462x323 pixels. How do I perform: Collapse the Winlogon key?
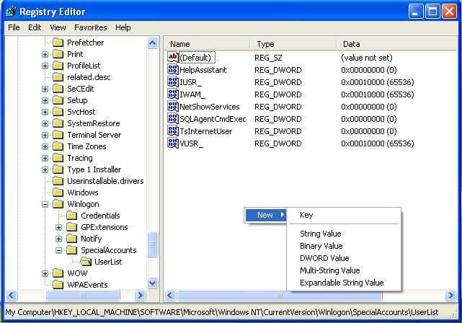coord(45,204)
